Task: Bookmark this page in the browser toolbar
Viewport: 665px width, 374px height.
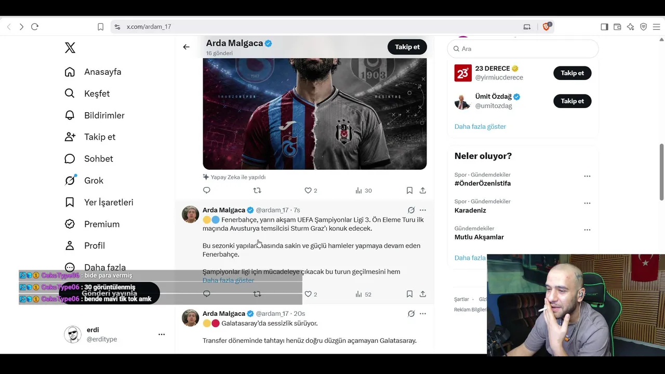Action: pyautogui.click(x=101, y=26)
